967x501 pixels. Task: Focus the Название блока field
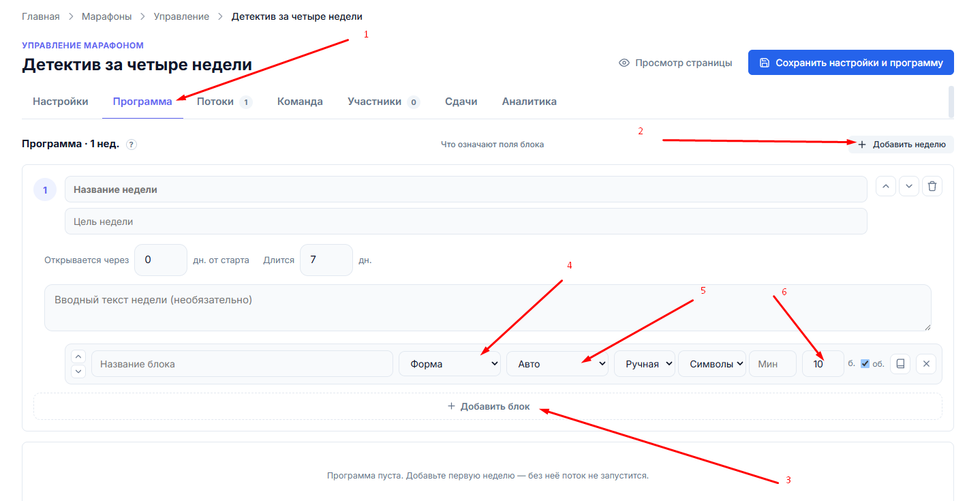tap(242, 364)
